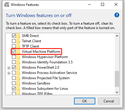
Task: Select the Virtual Machine Platform label
Action: (x=41, y=52)
